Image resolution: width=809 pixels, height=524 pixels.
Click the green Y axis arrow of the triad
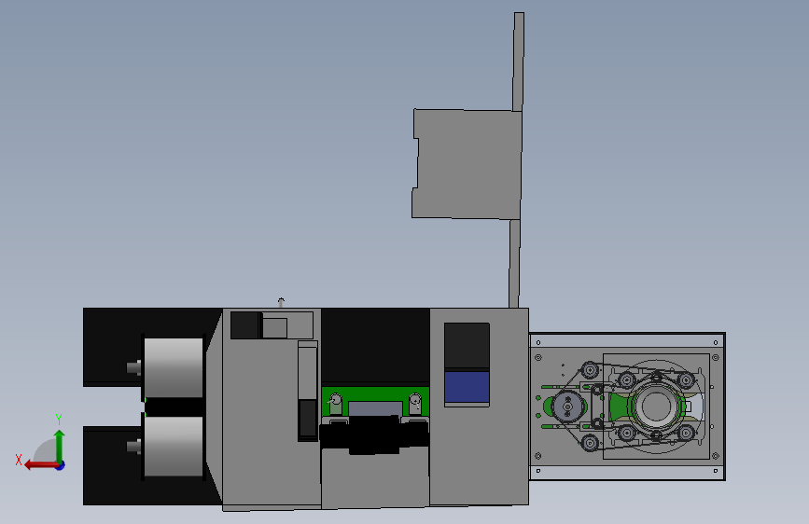click(x=60, y=445)
